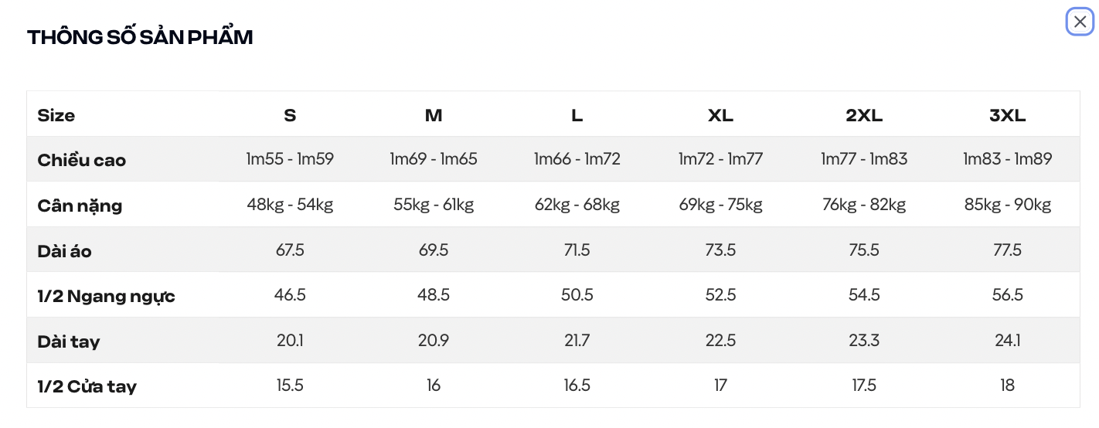Click the S size column header
The width and height of the screenshot is (1099, 428).
(x=290, y=115)
